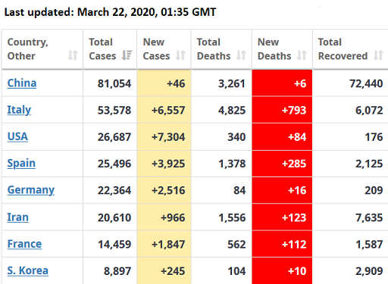Click the sort icon in Country, Other header
388x284 pixels.
tap(73, 55)
